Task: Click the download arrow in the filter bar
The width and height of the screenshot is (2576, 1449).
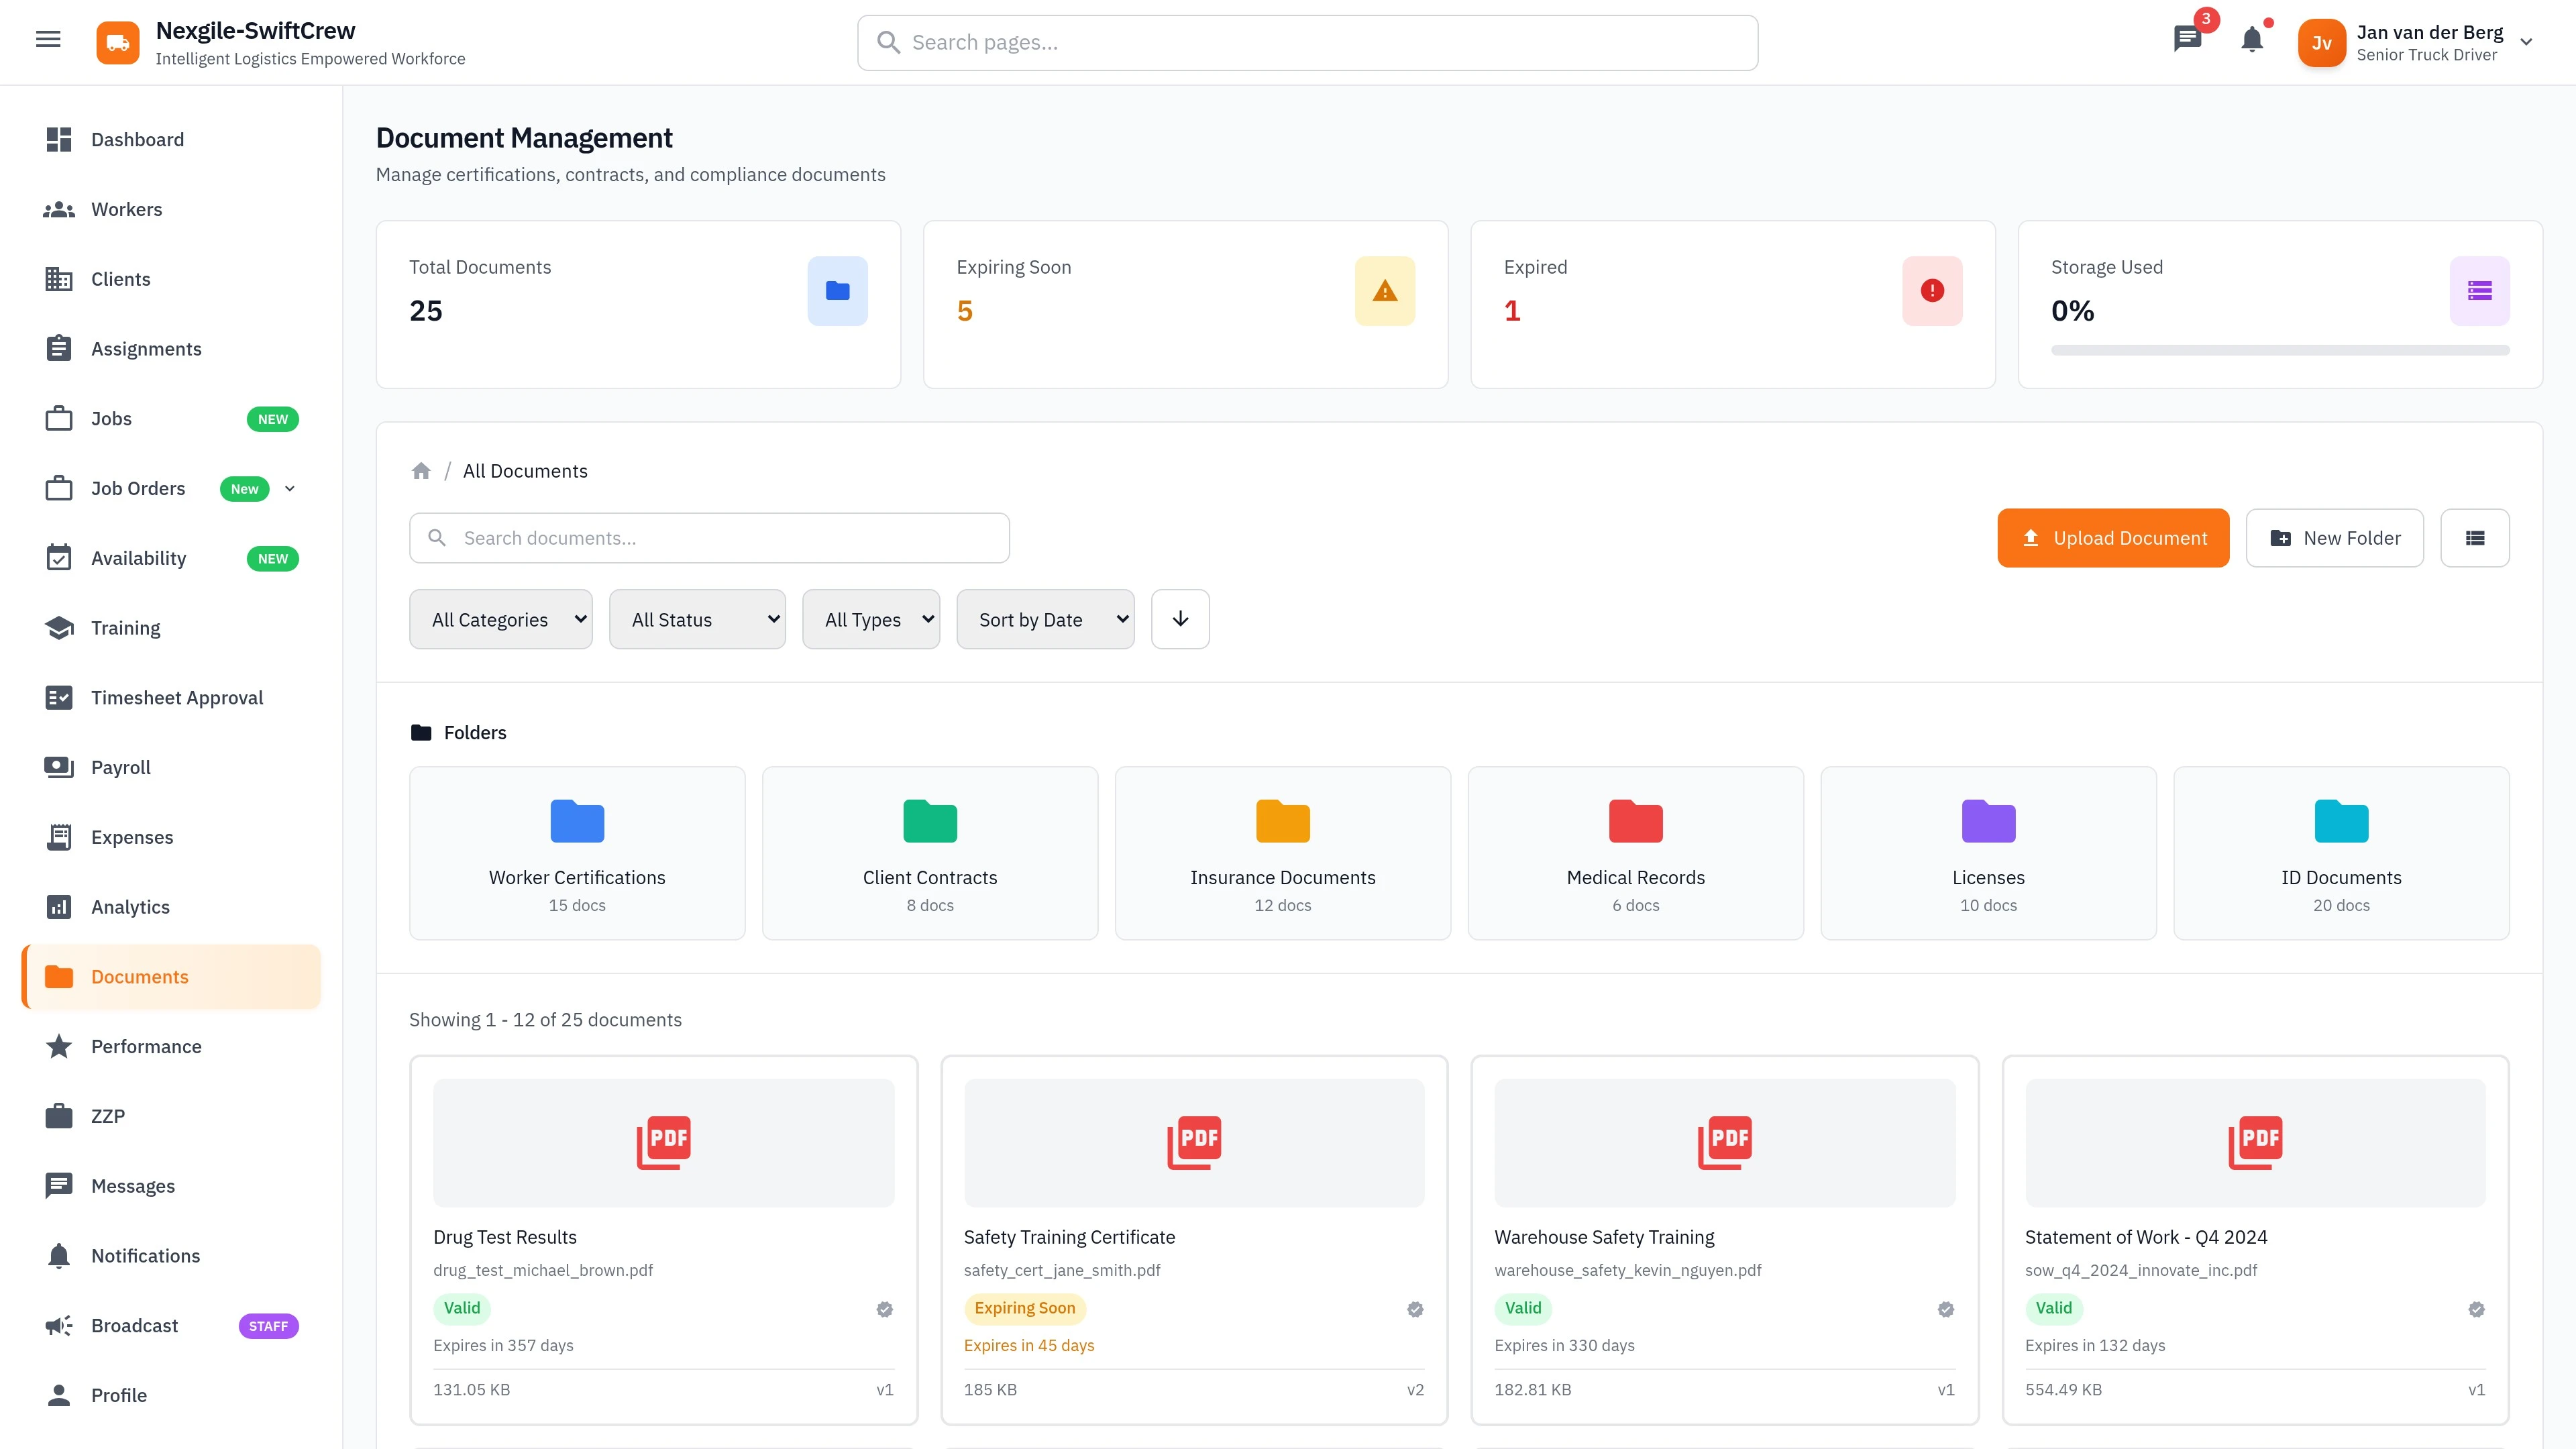Action: point(1180,619)
